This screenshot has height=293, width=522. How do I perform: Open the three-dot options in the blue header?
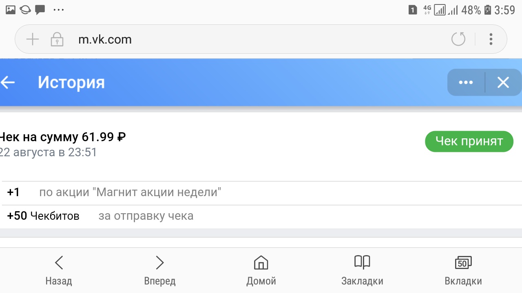click(466, 83)
